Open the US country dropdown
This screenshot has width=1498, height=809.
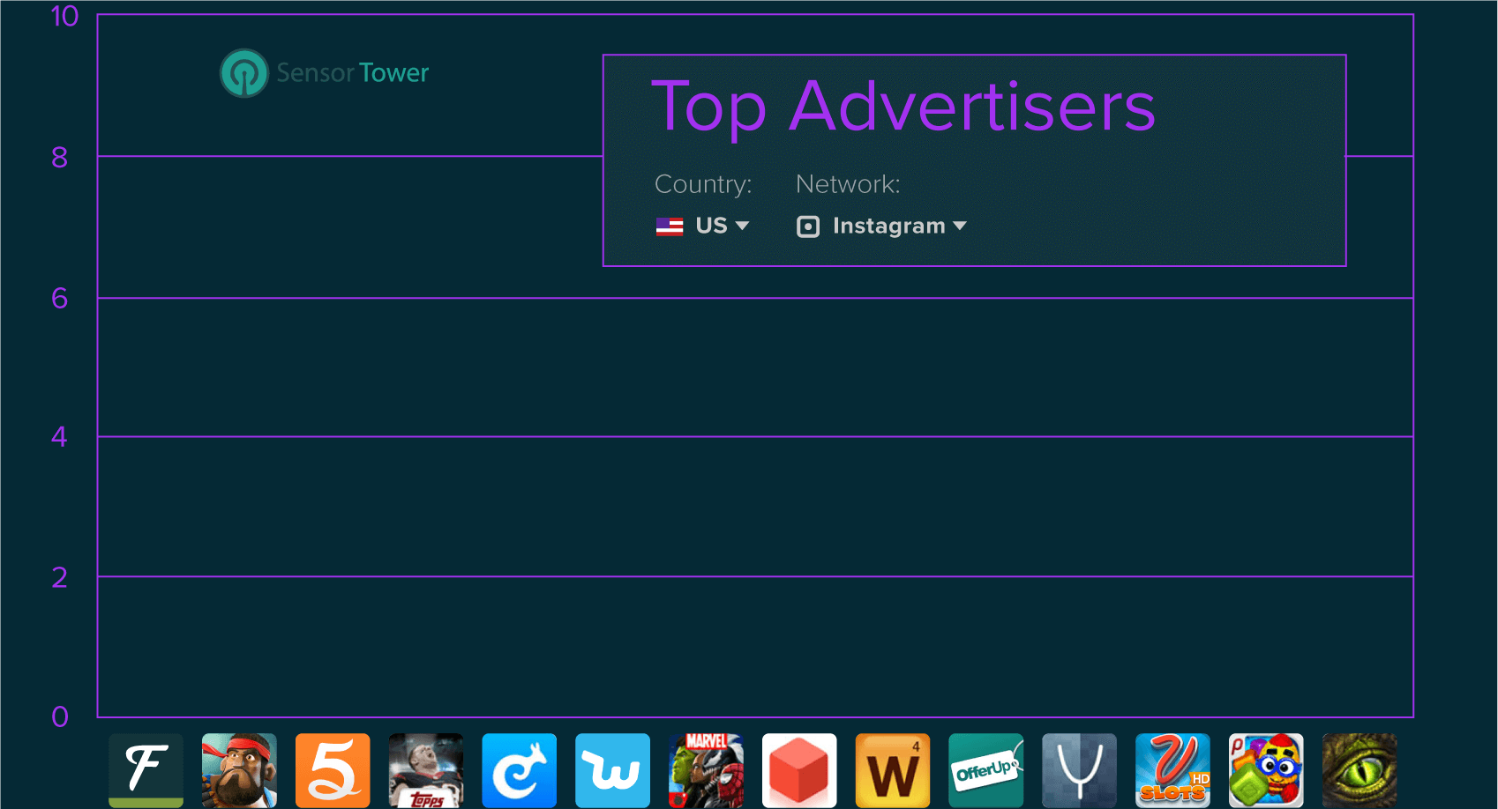(711, 226)
